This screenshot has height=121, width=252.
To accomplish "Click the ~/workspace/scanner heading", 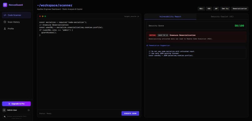I will pos(55,5).
